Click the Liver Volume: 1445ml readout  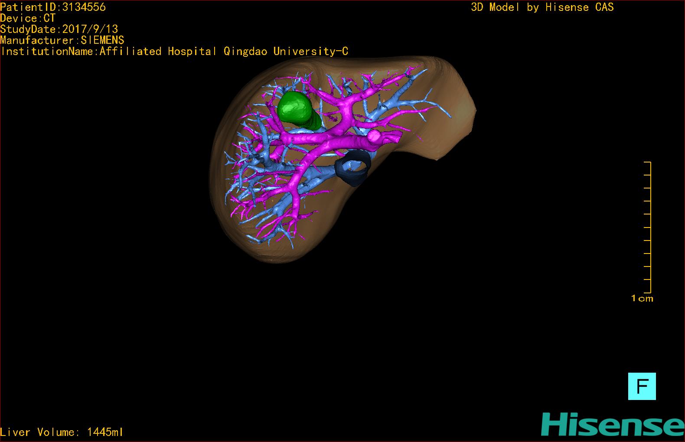point(62,432)
